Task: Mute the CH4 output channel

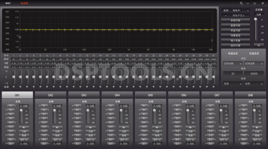Action: click(x=124, y=127)
